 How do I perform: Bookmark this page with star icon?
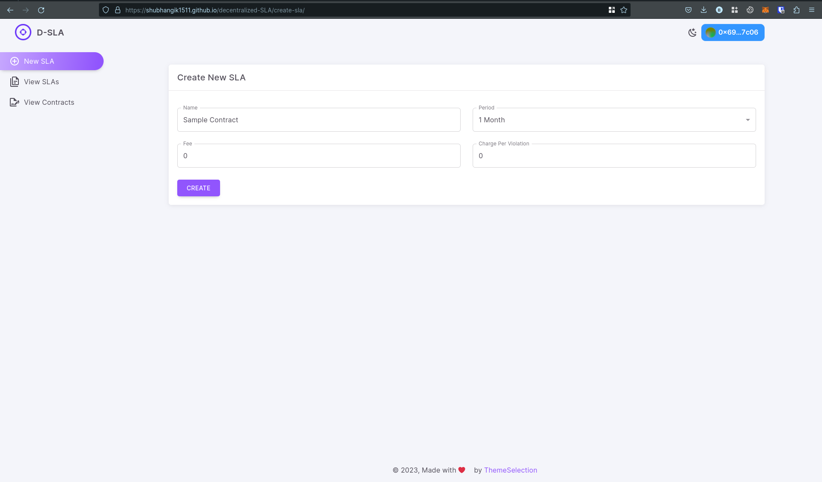(624, 10)
